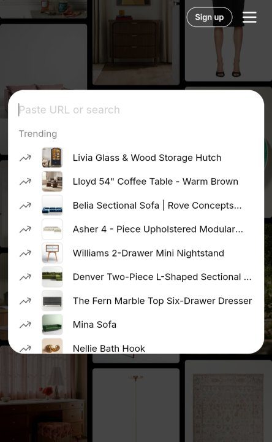Open the hamburger menu icon
The width and height of the screenshot is (272, 442).
(249, 17)
